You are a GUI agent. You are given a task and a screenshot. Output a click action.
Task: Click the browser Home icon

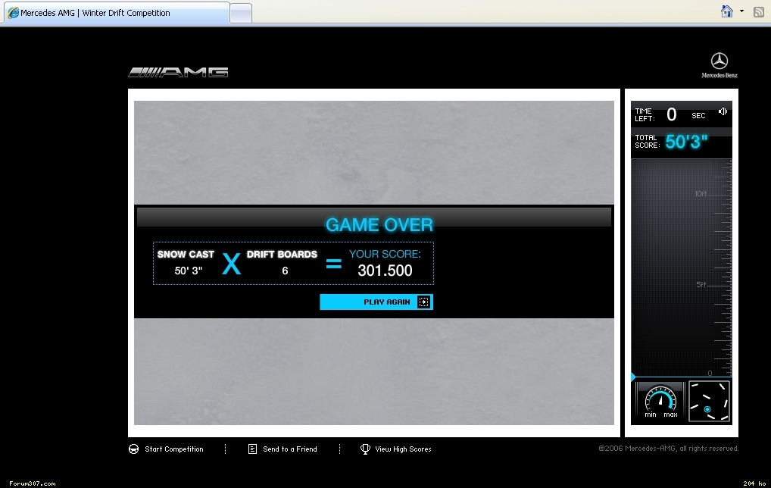click(x=727, y=11)
